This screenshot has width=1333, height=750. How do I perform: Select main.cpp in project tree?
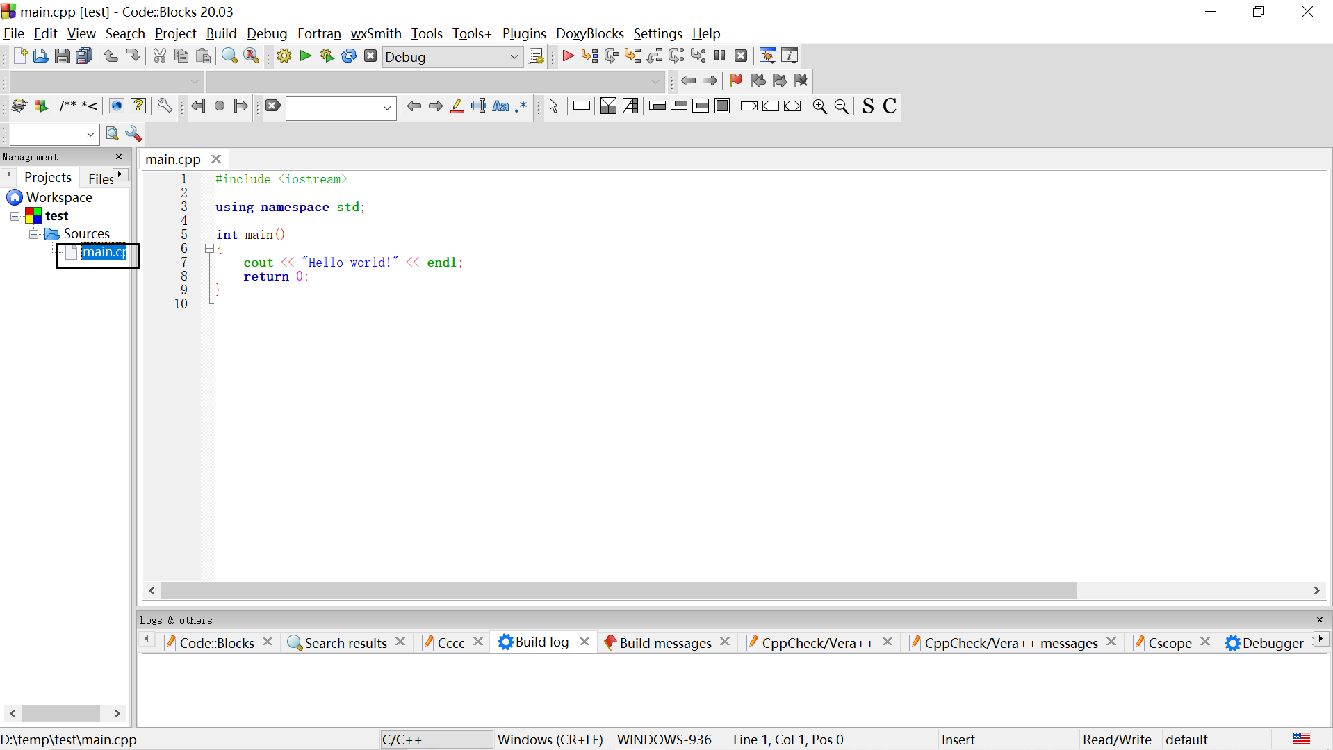[x=104, y=253]
